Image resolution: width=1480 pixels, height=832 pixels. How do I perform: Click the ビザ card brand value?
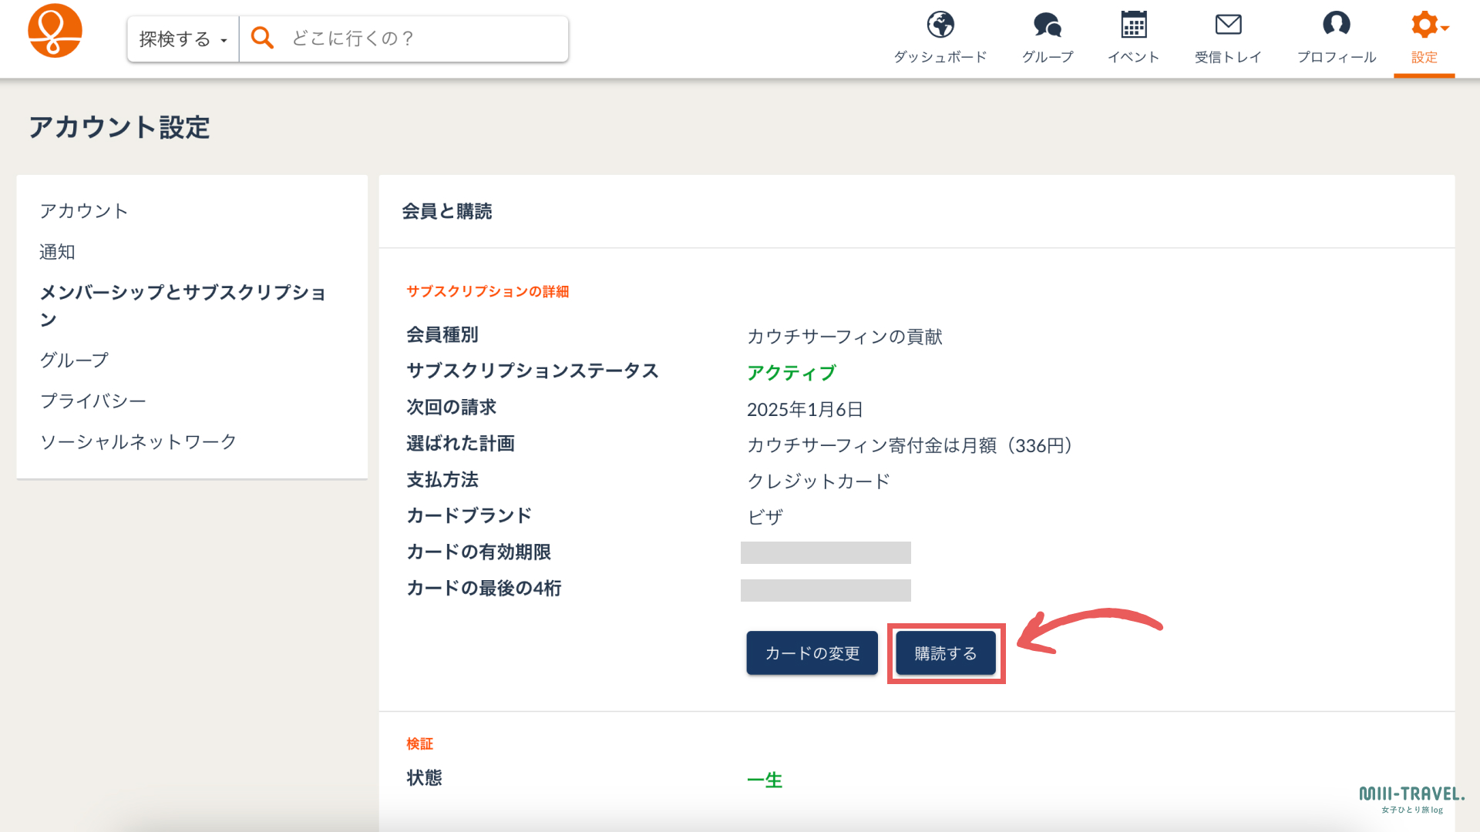(x=765, y=517)
